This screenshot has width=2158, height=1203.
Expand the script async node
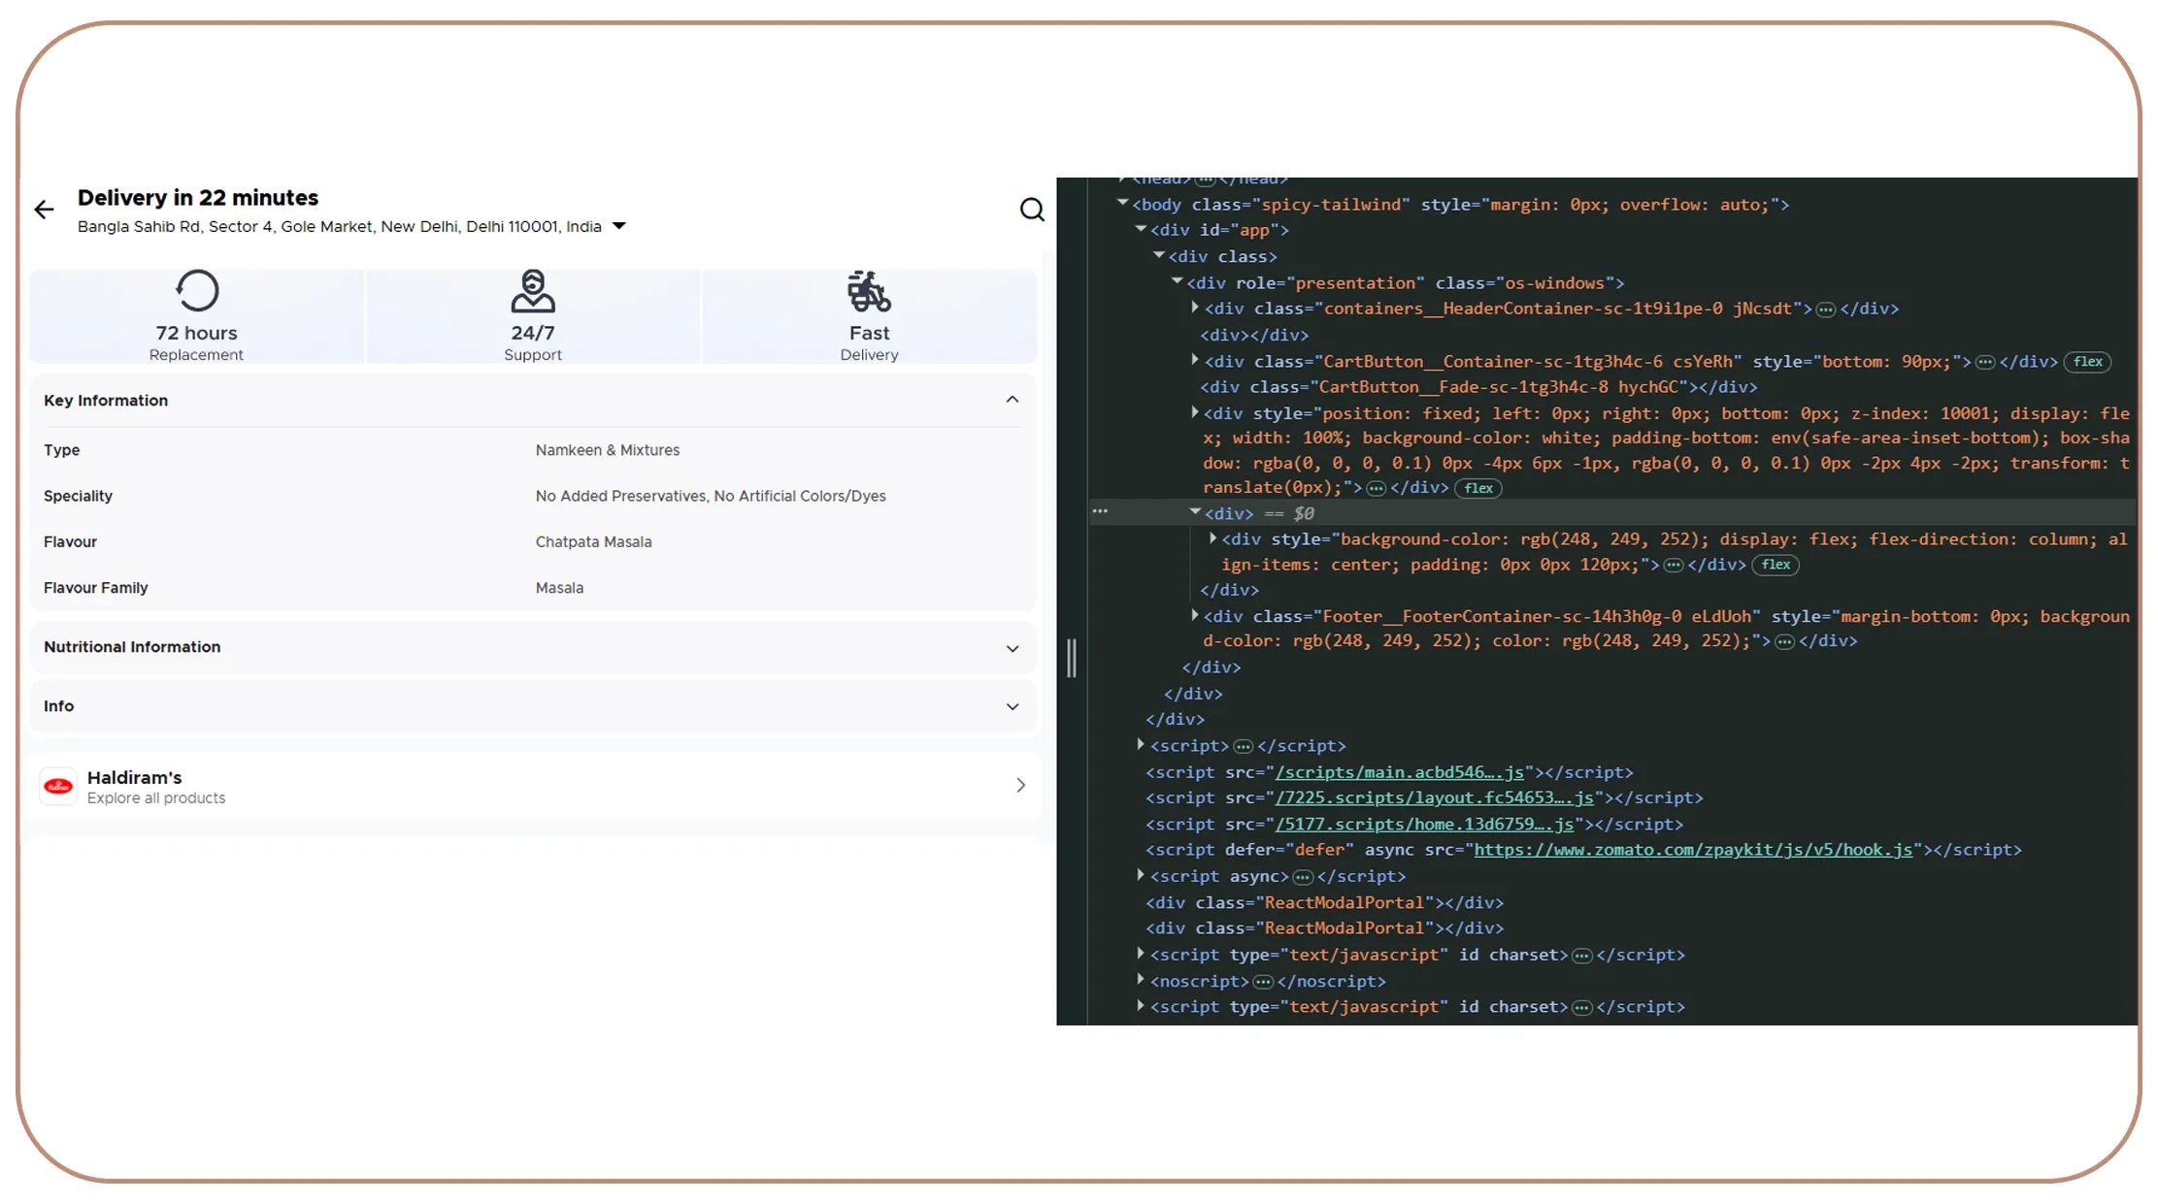point(1141,875)
